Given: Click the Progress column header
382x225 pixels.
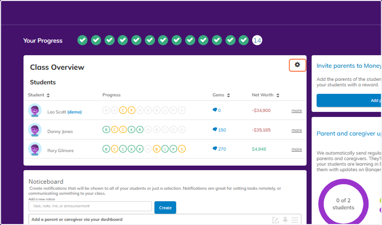Looking at the screenshot, I should (x=111, y=95).
